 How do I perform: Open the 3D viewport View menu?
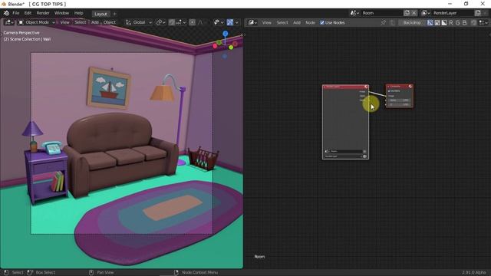point(64,22)
